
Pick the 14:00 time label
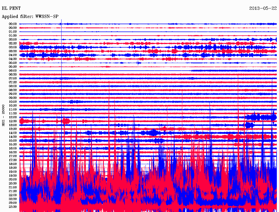(13, 133)
